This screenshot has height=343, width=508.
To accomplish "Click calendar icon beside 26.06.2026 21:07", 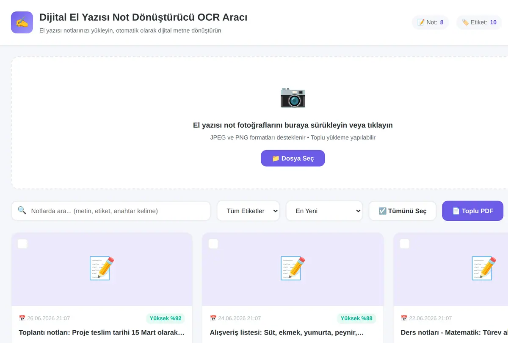I will pos(22,318).
